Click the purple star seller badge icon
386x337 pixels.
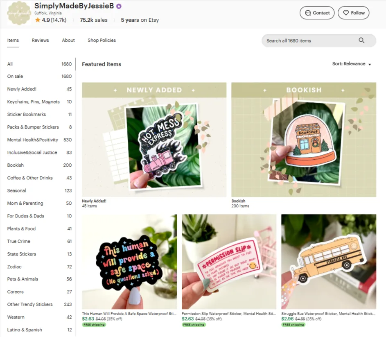[x=119, y=6]
